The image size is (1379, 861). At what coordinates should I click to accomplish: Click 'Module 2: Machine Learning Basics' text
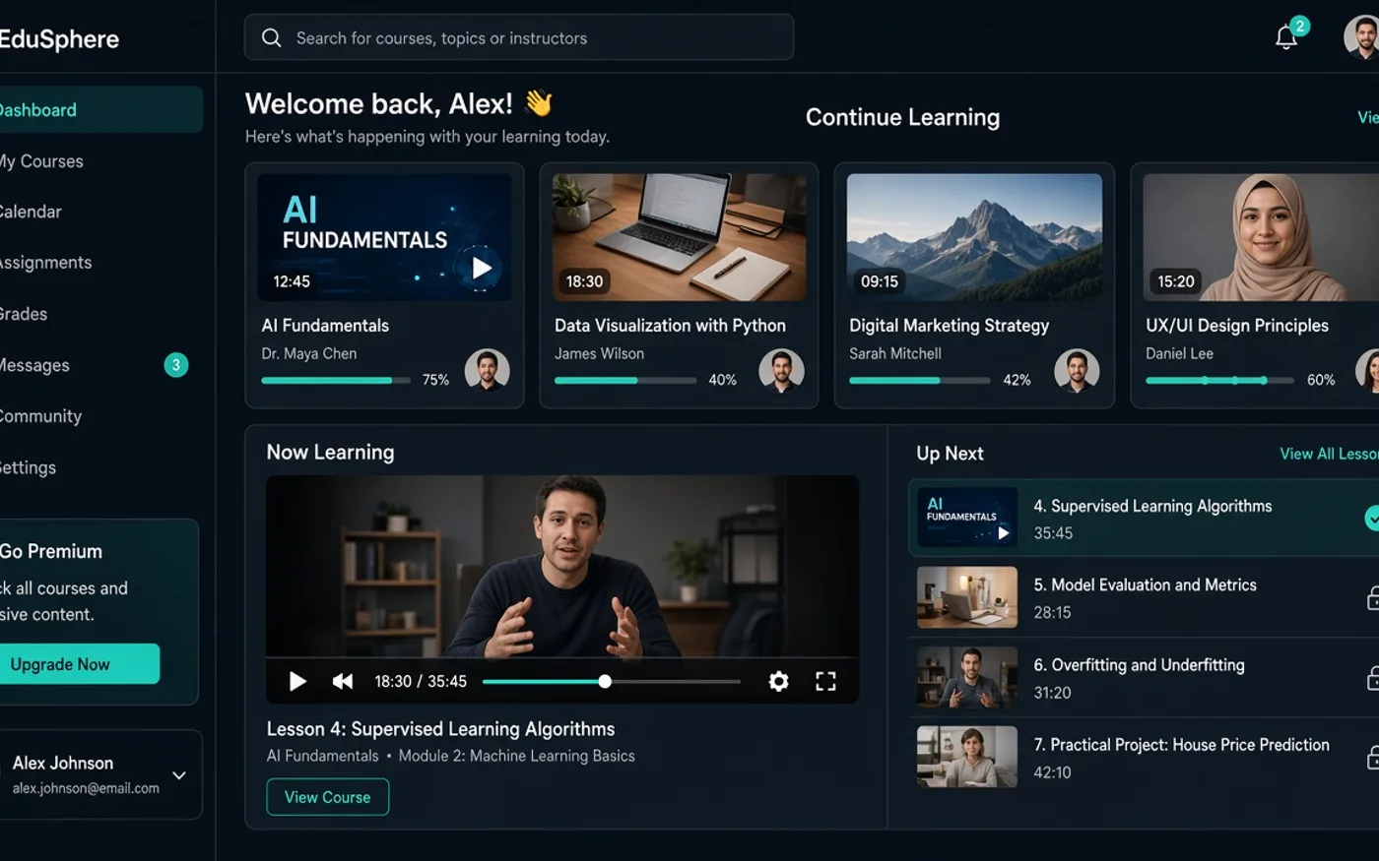516,756
